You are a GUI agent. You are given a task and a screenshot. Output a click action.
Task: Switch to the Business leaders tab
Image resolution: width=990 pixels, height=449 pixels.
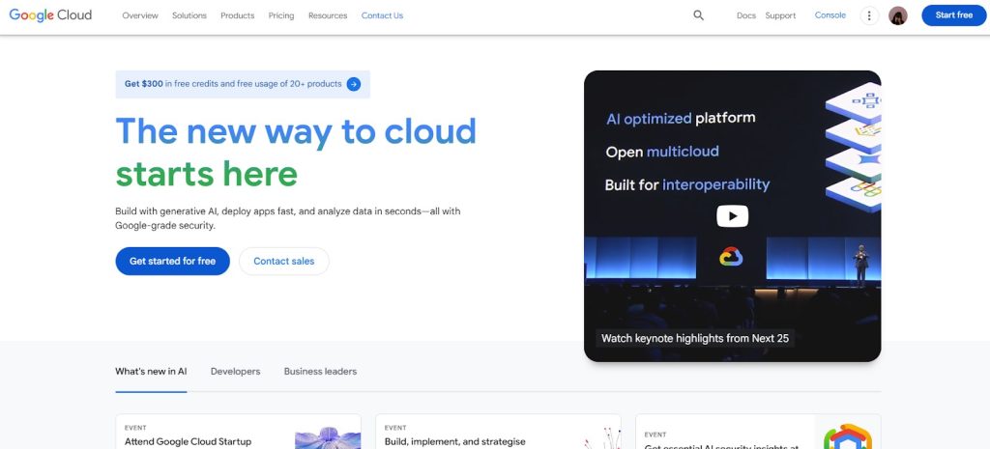pyautogui.click(x=320, y=372)
